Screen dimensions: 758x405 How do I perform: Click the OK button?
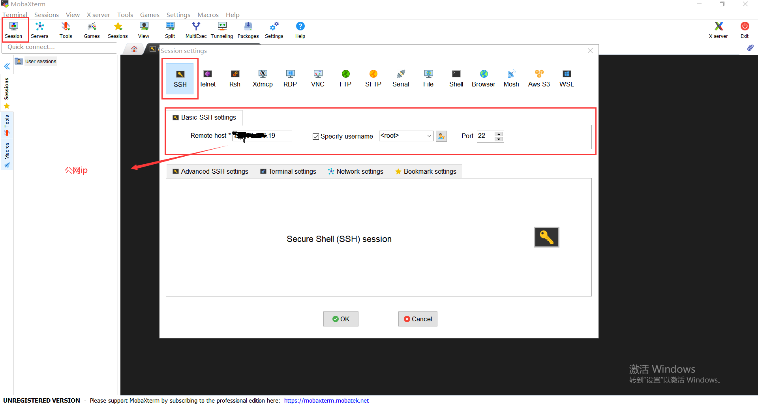[x=340, y=319]
